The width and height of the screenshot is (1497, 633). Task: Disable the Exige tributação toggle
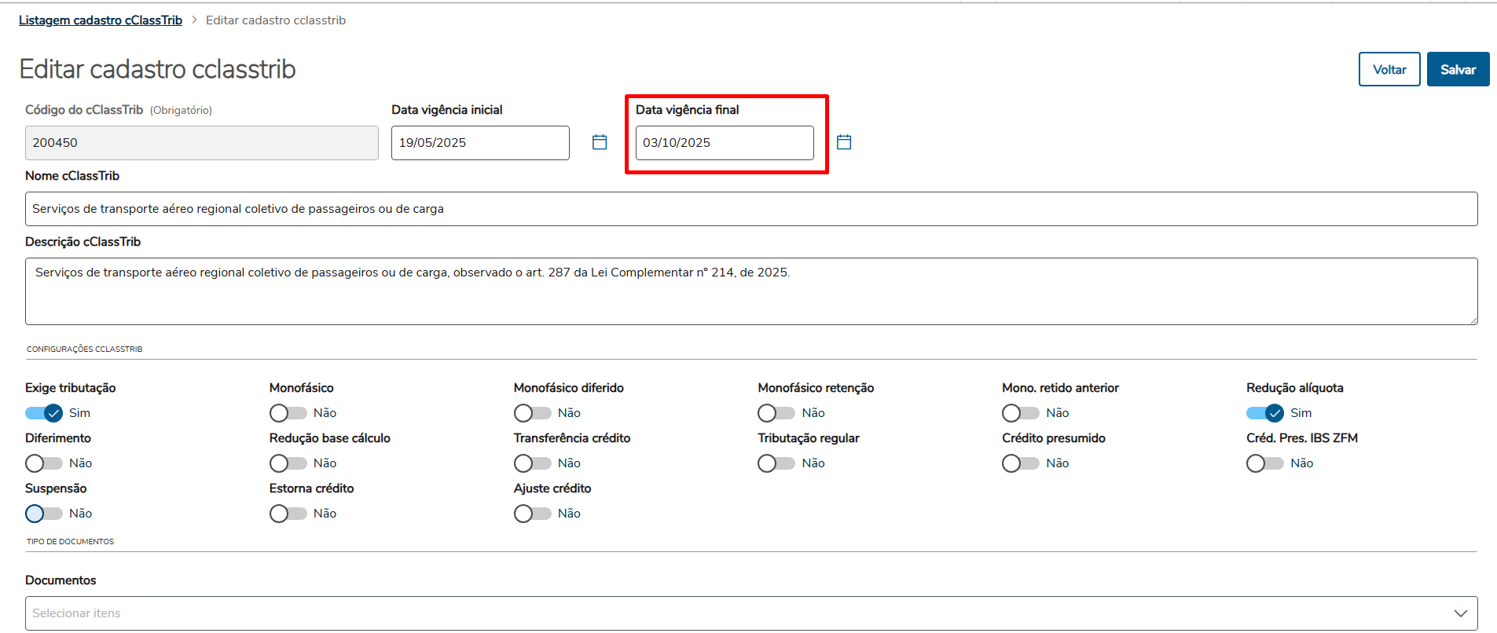click(x=44, y=413)
